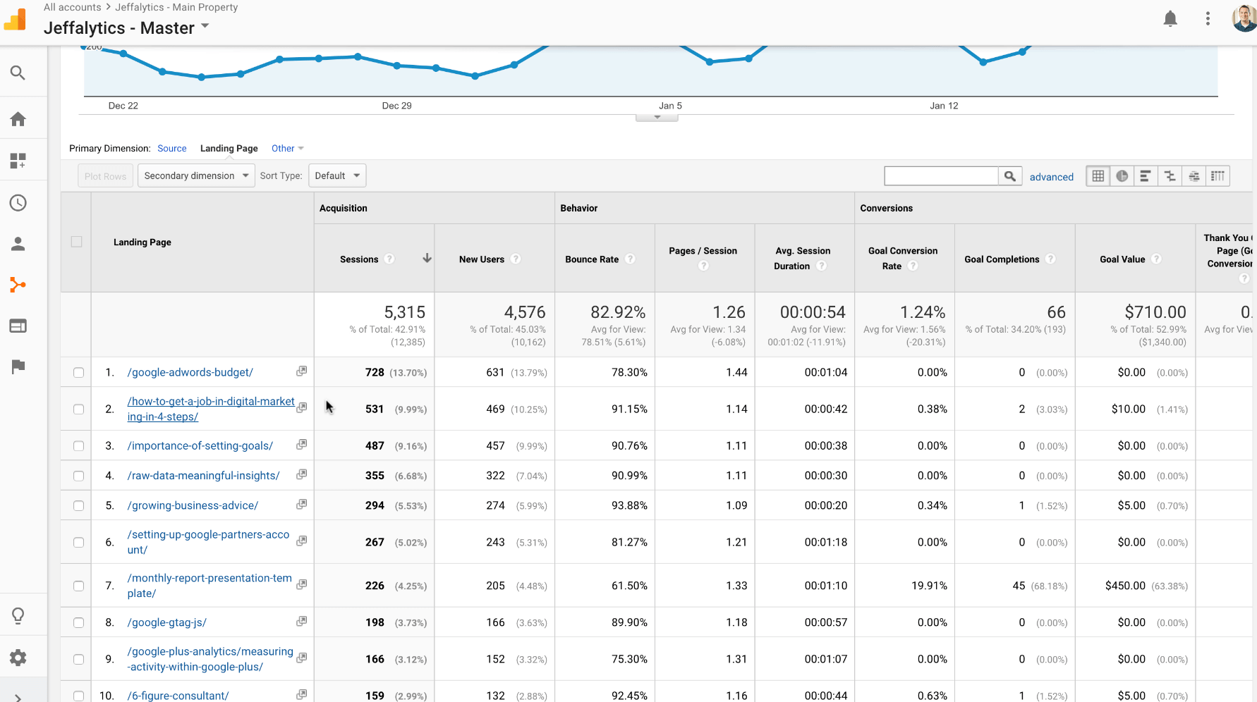Check the how-to-get-a-job row checkbox
Image resolution: width=1257 pixels, height=702 pixels.
(78, 409)
